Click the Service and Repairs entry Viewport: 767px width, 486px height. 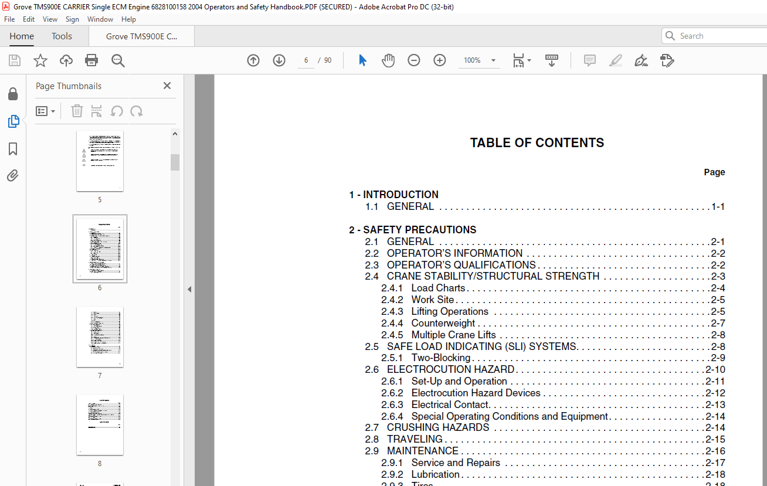coord(553,463)
